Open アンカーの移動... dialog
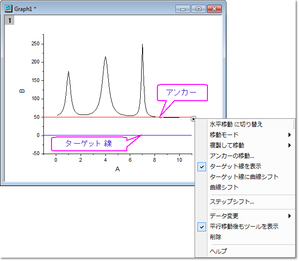The width and height of the screenshot is (299, 261). pyautogui.click(x=246, y=156)
